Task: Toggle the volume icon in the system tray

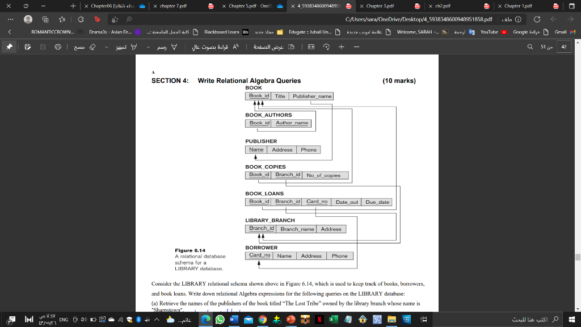Action: click(x=84, y=321)
